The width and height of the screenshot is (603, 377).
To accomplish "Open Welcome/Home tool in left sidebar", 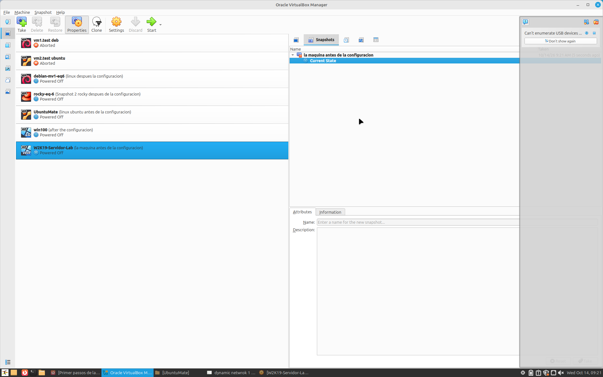I will click(8, 22).
